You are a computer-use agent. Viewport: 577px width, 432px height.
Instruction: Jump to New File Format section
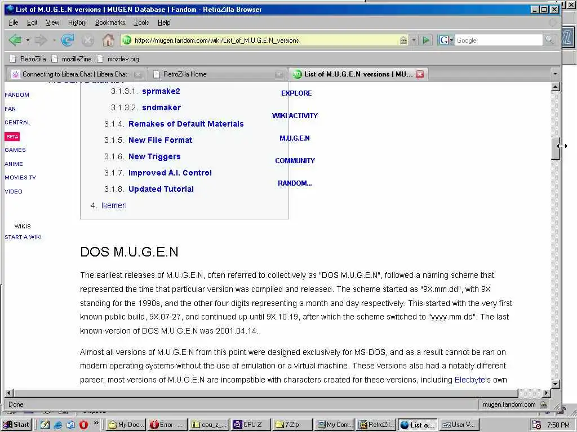pos(160,140)
